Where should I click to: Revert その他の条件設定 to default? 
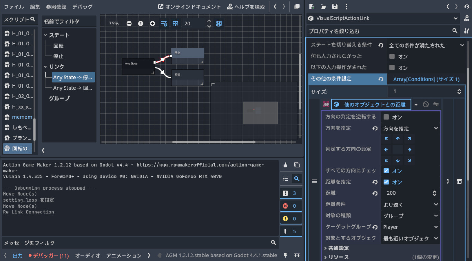[x=381, y=79]
